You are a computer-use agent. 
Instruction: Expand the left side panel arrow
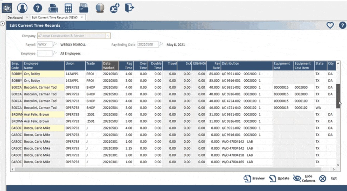pyautogui.click(x=2, y=24)
